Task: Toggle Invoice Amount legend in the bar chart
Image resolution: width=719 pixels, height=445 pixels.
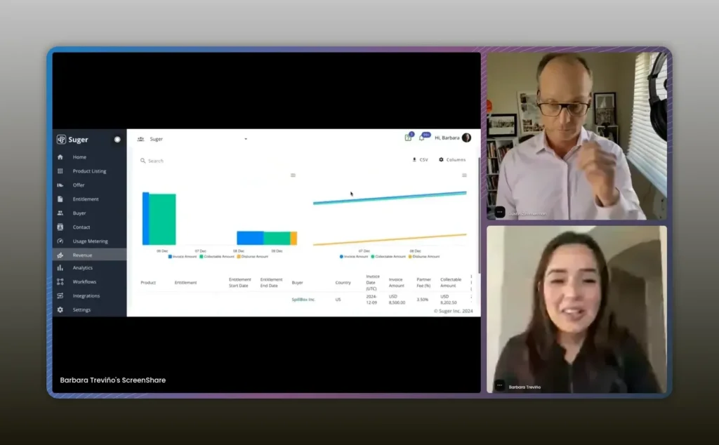Action: pos(183,257)
